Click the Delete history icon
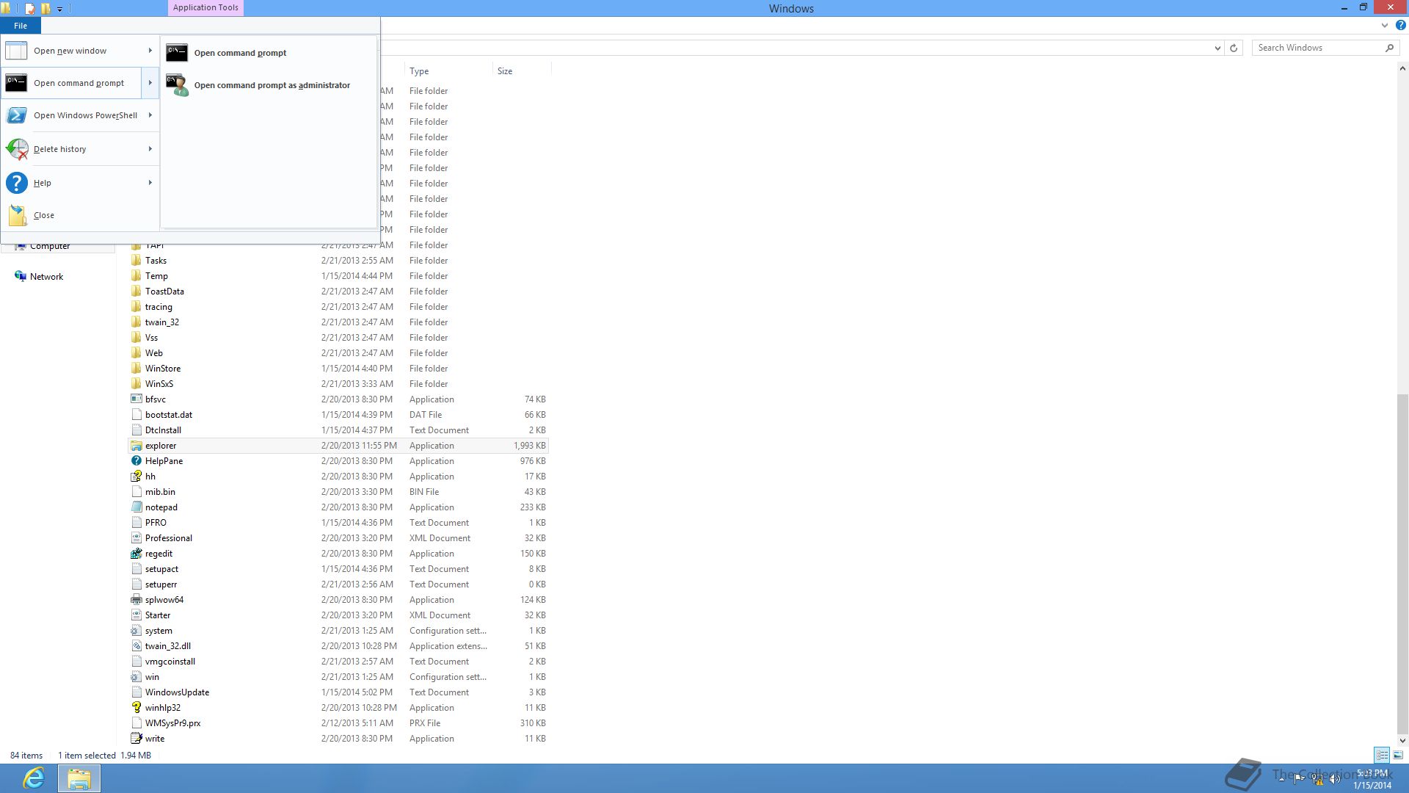The width and height of the screenshot is (1409, 793). click(16, 149)
